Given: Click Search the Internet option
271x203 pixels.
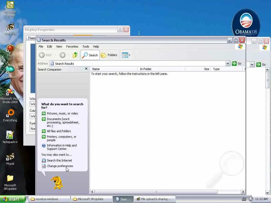Looking at the screenshot, I should (57, 160).
